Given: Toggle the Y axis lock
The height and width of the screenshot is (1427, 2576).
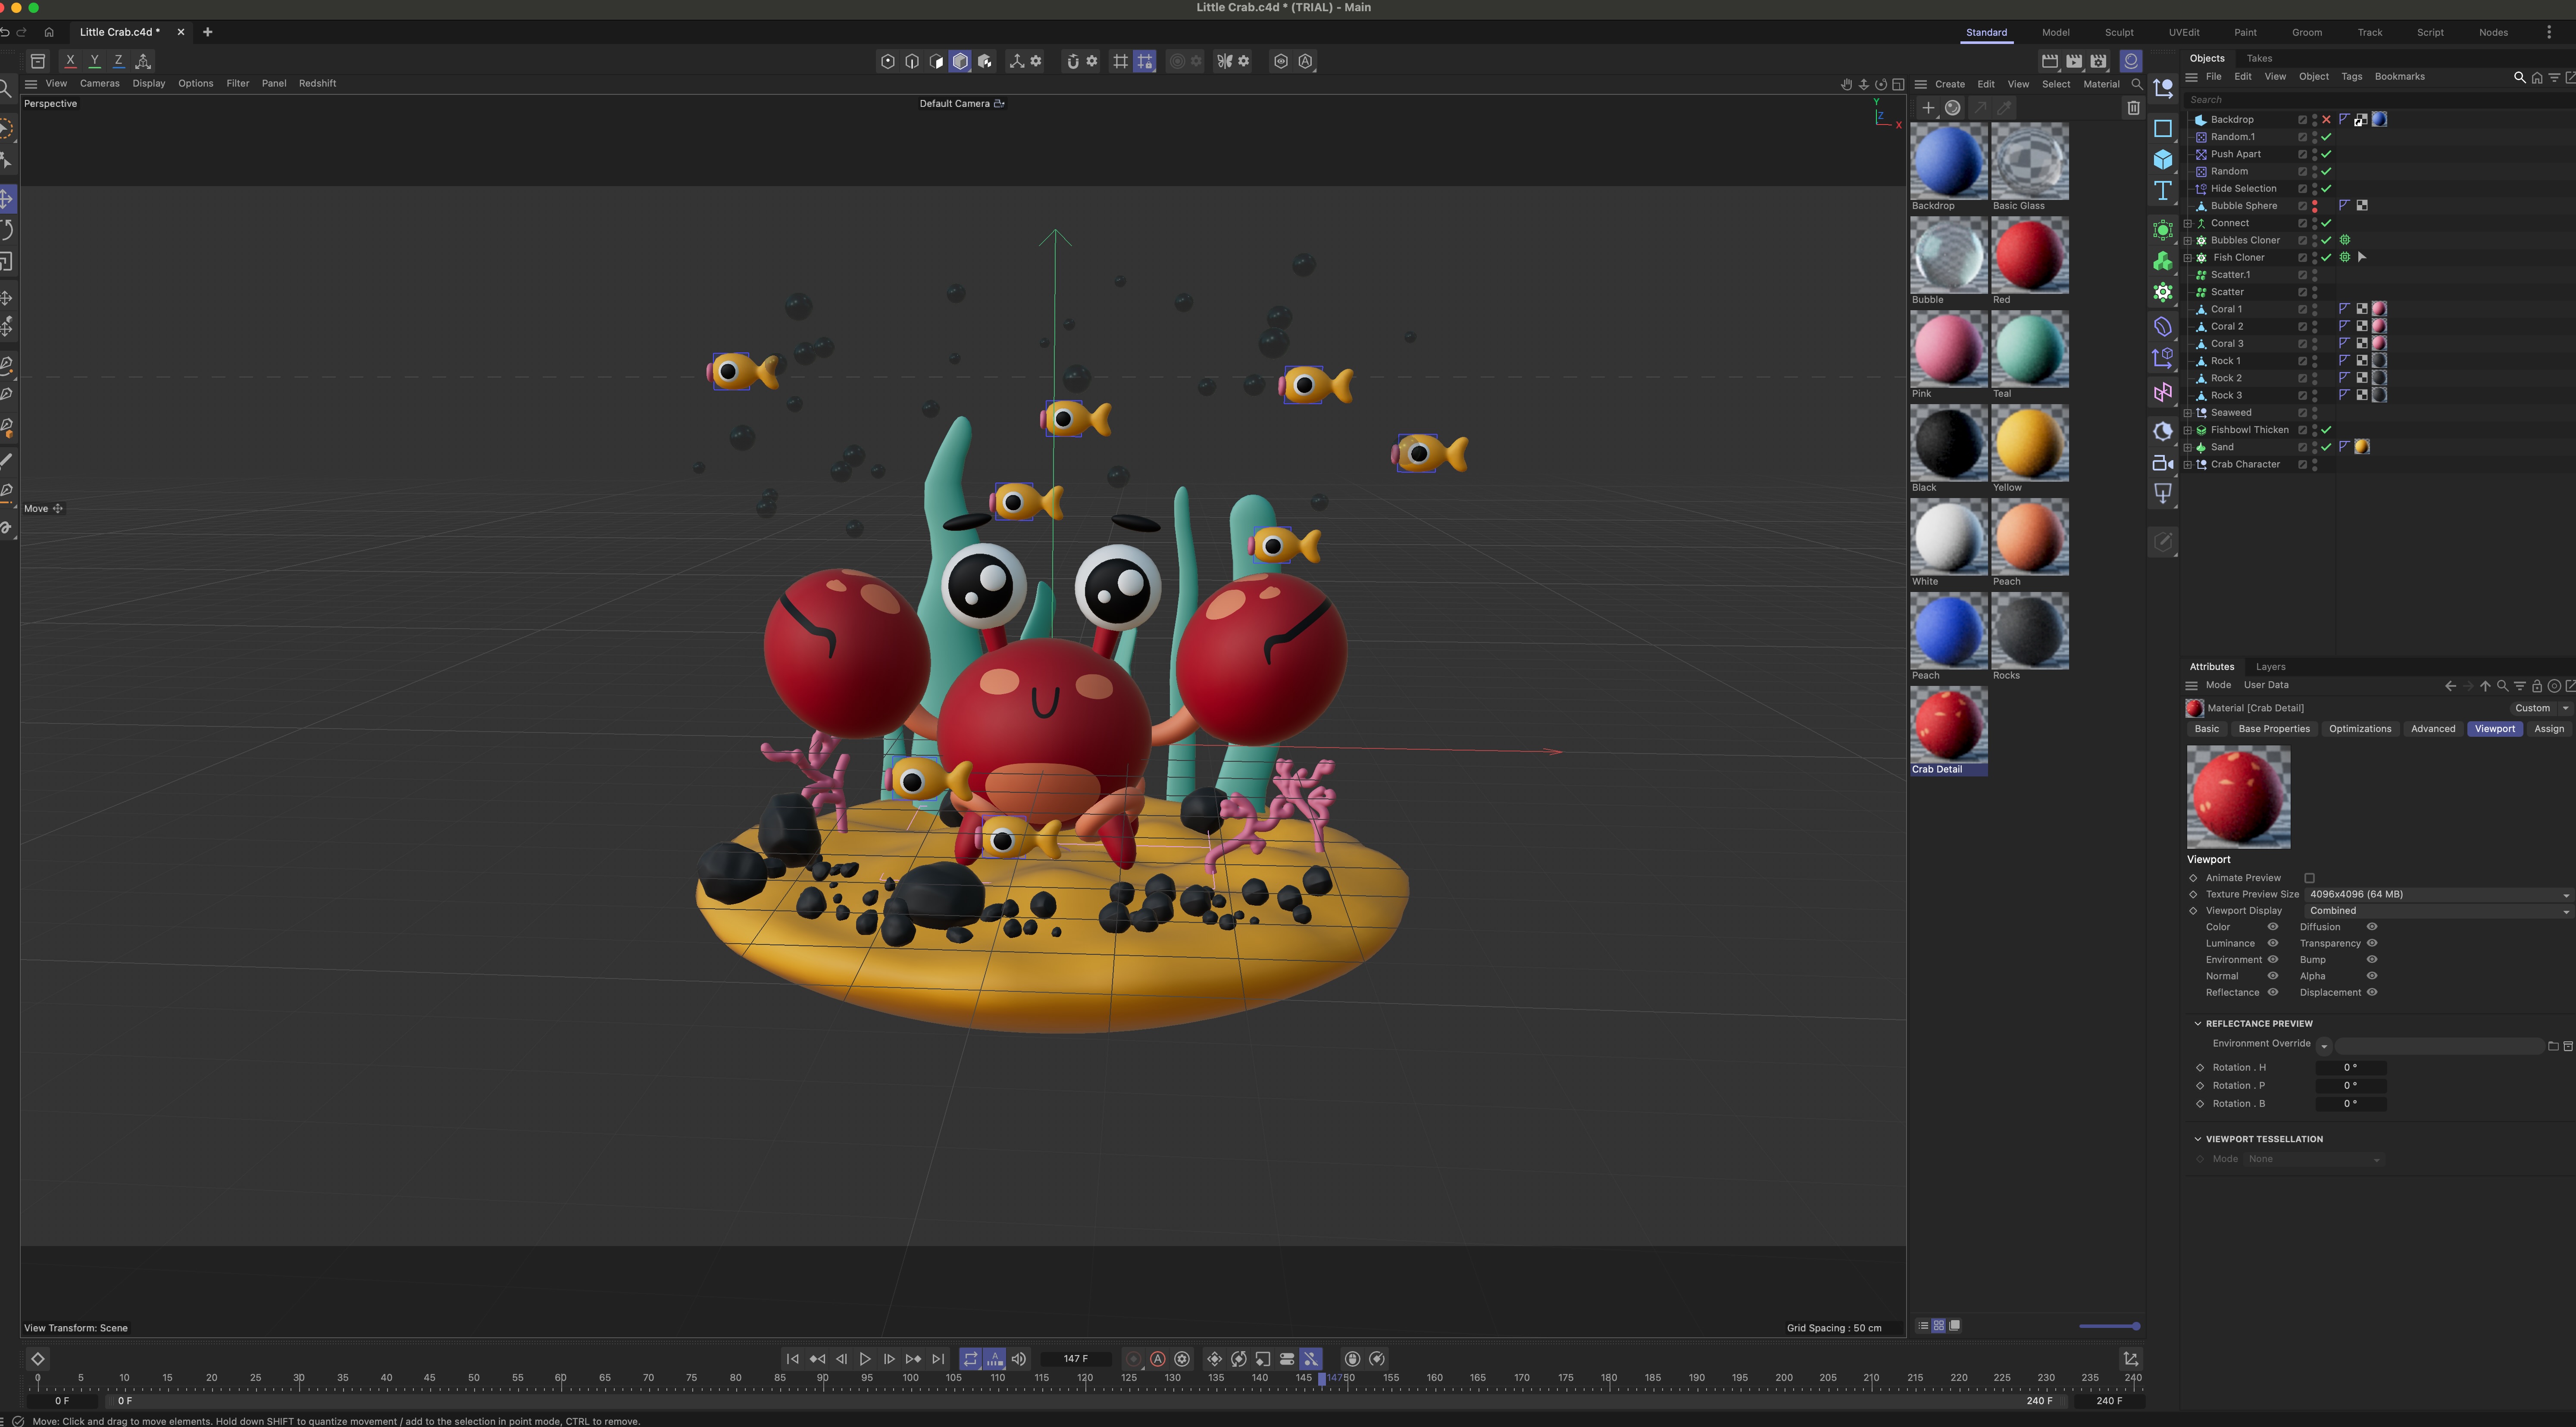Looking at the screenshot, I should 94,61.
